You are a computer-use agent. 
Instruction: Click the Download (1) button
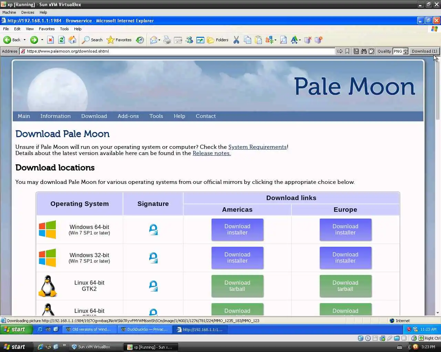pyautogui.click(x=424, y=51)
